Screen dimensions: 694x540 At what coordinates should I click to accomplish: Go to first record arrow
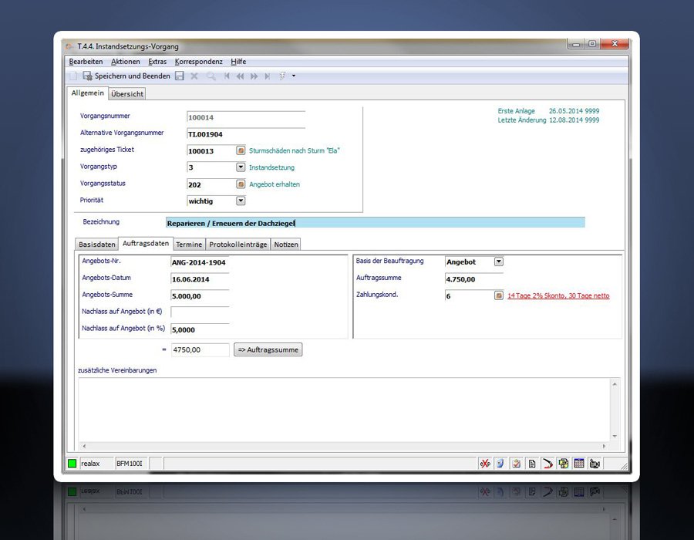pyautogui.click(x=227, y=76)
